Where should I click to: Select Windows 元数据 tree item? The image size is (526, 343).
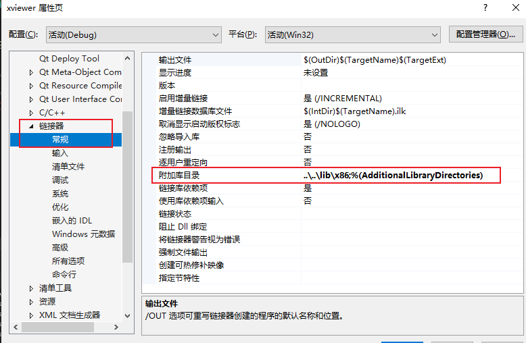[83, 234]
